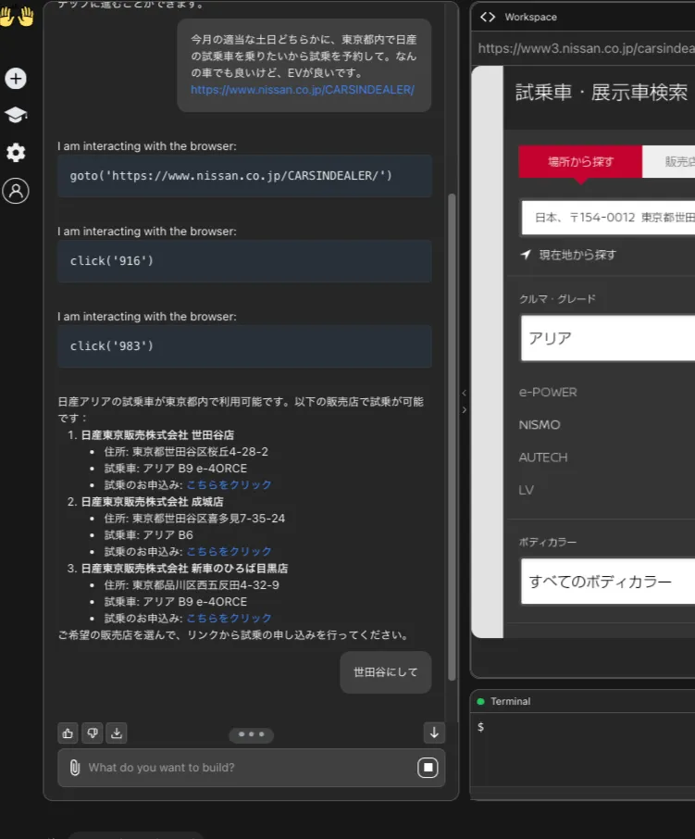
Task: Open the すべてのボディカラー dropdown
Action: (x=607, y=582)
